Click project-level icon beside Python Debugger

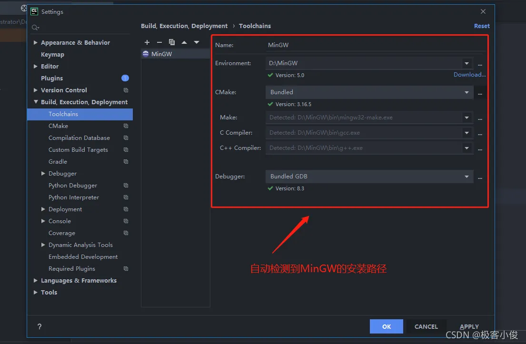[126, 186]
